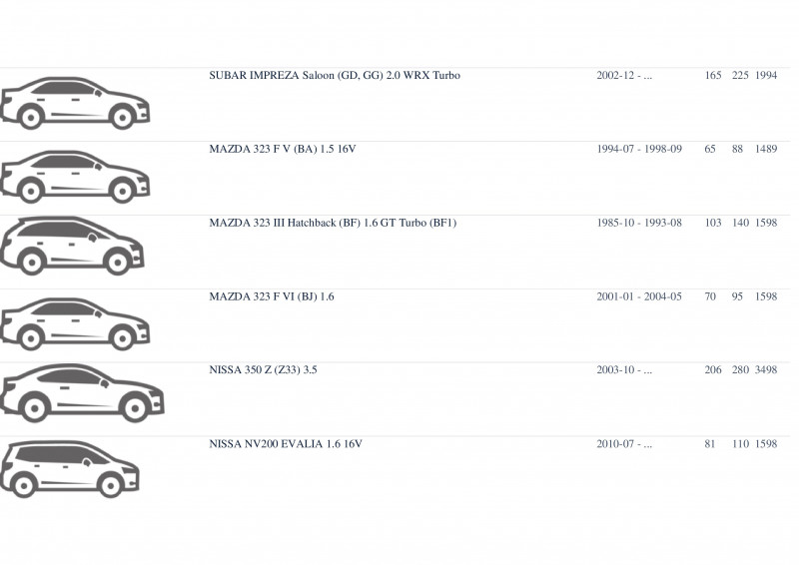Open MAZDA 323 F V (BA) 1.5 16V
The image size is (799, 565).
[x=283, y=150]
